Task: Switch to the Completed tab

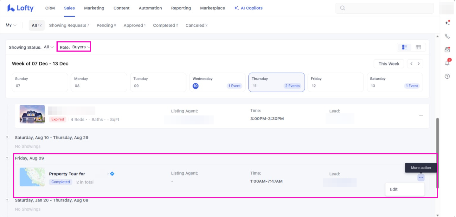Action: (x=165, y=25)
